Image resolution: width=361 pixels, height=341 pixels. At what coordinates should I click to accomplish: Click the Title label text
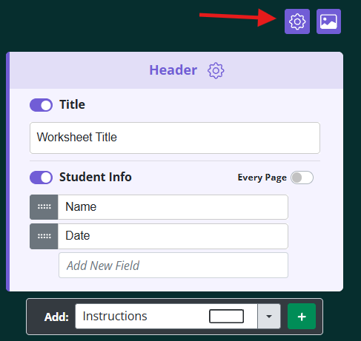point(72,104)
